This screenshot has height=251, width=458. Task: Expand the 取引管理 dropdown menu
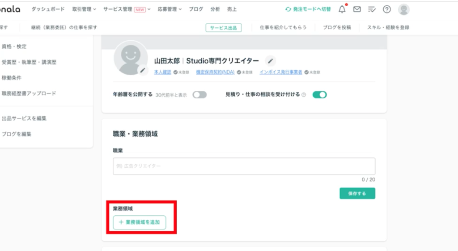(x=84, y=9)
